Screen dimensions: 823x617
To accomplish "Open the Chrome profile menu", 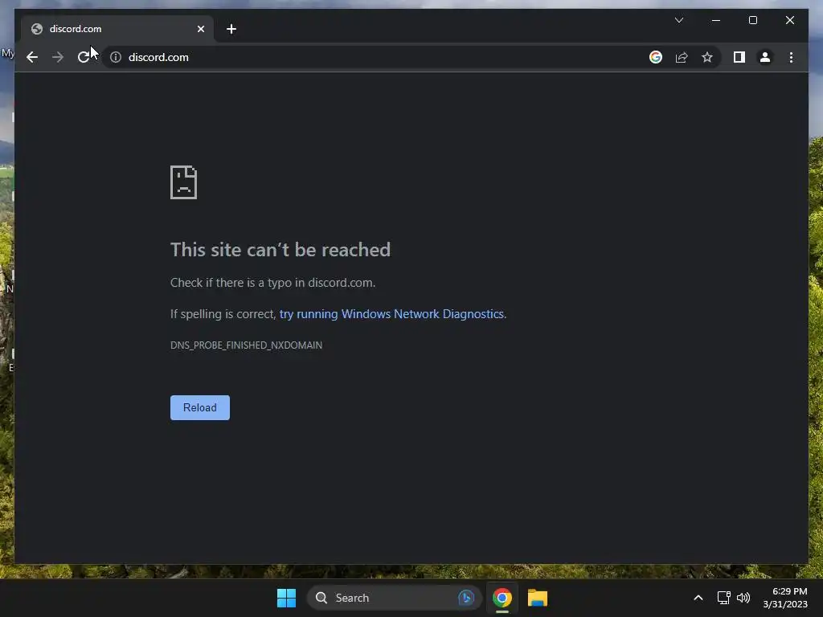I will (765, 57).
